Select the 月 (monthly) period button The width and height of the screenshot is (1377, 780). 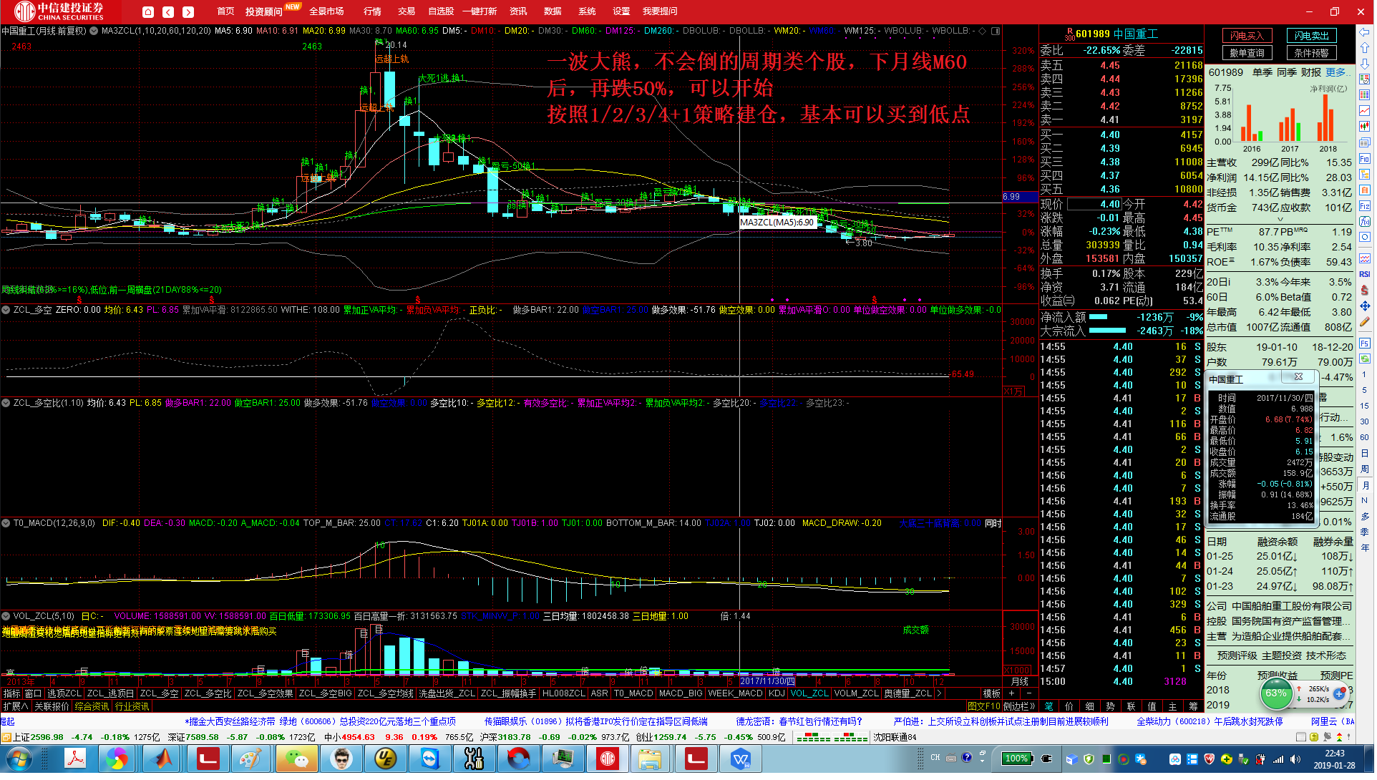click(1365, 486)
